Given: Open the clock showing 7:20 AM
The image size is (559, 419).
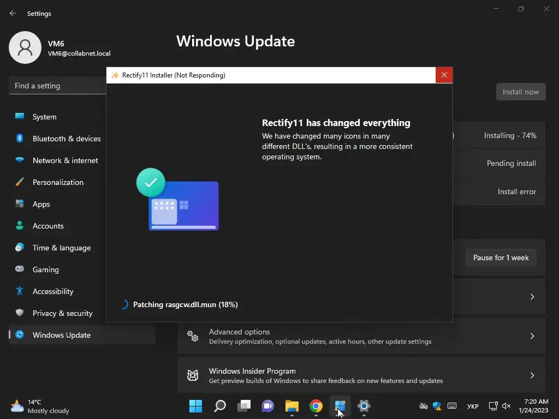Looking at the screenshot, I should coord(534,406).
